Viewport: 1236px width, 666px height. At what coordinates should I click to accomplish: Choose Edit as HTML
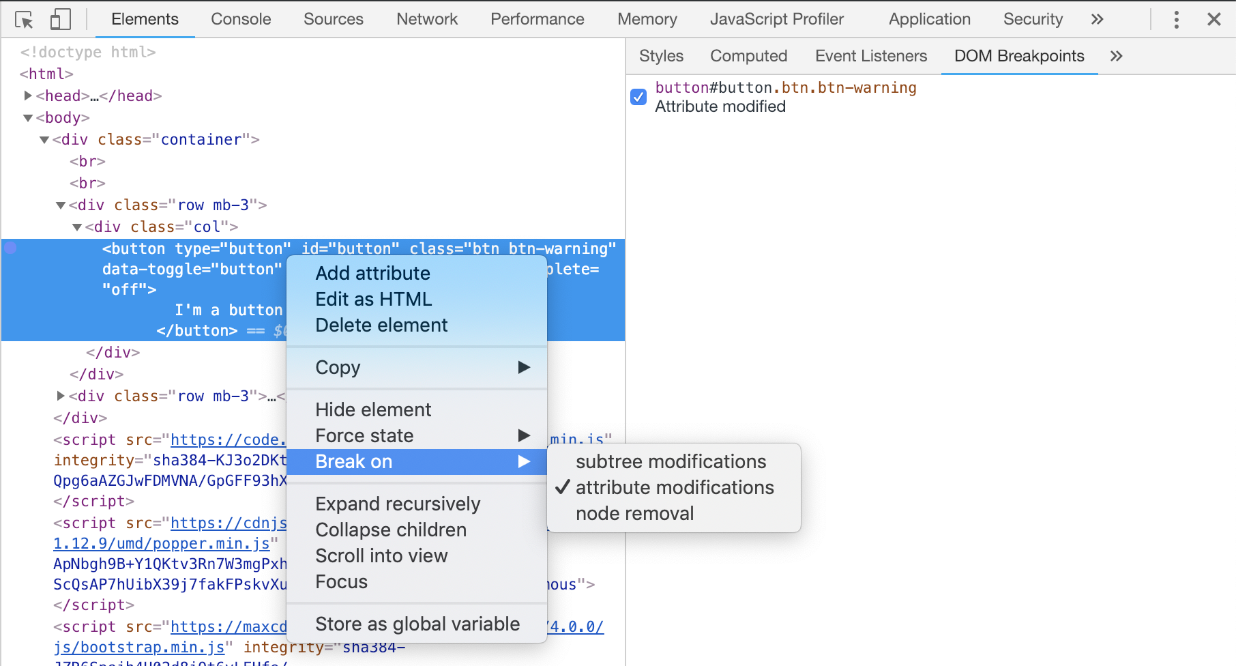click(417, 299)
